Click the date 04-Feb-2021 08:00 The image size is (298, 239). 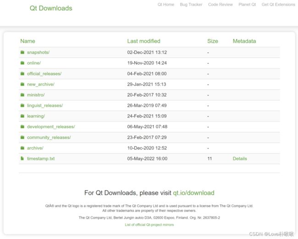[x=147, y=73]
